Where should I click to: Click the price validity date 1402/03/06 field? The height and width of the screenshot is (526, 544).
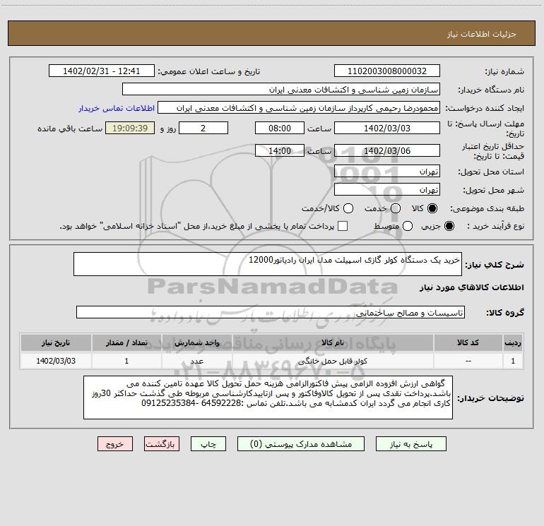pyautogui.click(x=387, y=150)
